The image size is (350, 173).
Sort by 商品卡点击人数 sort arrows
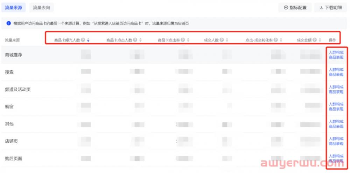(140, 40)
